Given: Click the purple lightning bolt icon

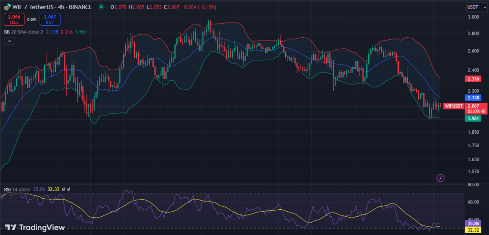Looking at the screenshot, I should pyautogui.click(x=440, y=178).
